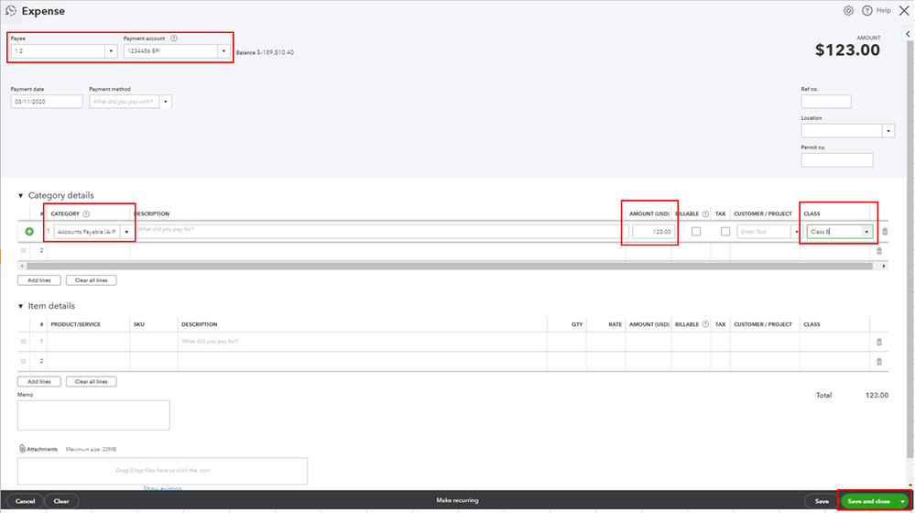
Task: Click the Clear button in footer
Action: click(61, 501)
